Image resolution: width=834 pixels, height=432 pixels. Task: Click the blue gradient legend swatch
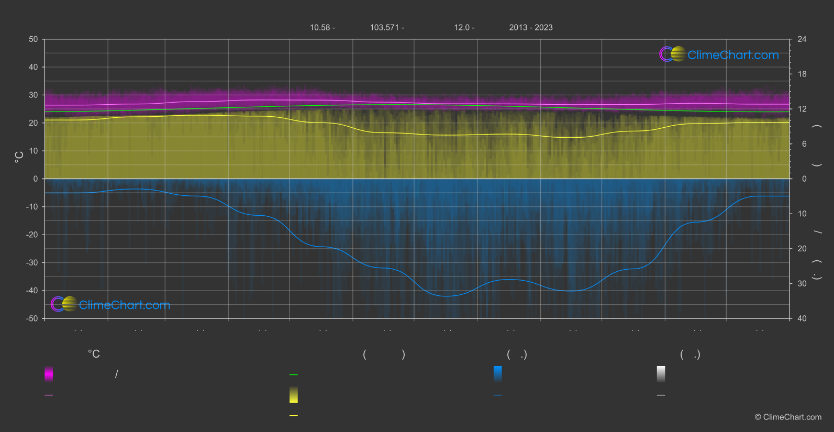(x=498, y=374)
